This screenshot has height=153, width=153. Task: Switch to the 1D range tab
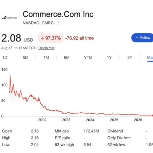(5, 57)
